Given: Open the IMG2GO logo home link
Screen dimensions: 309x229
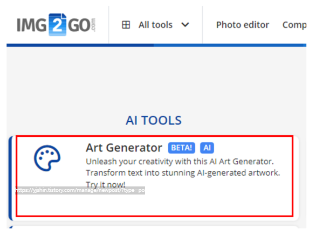Looking at the screenshot, I should click(57, 25).
